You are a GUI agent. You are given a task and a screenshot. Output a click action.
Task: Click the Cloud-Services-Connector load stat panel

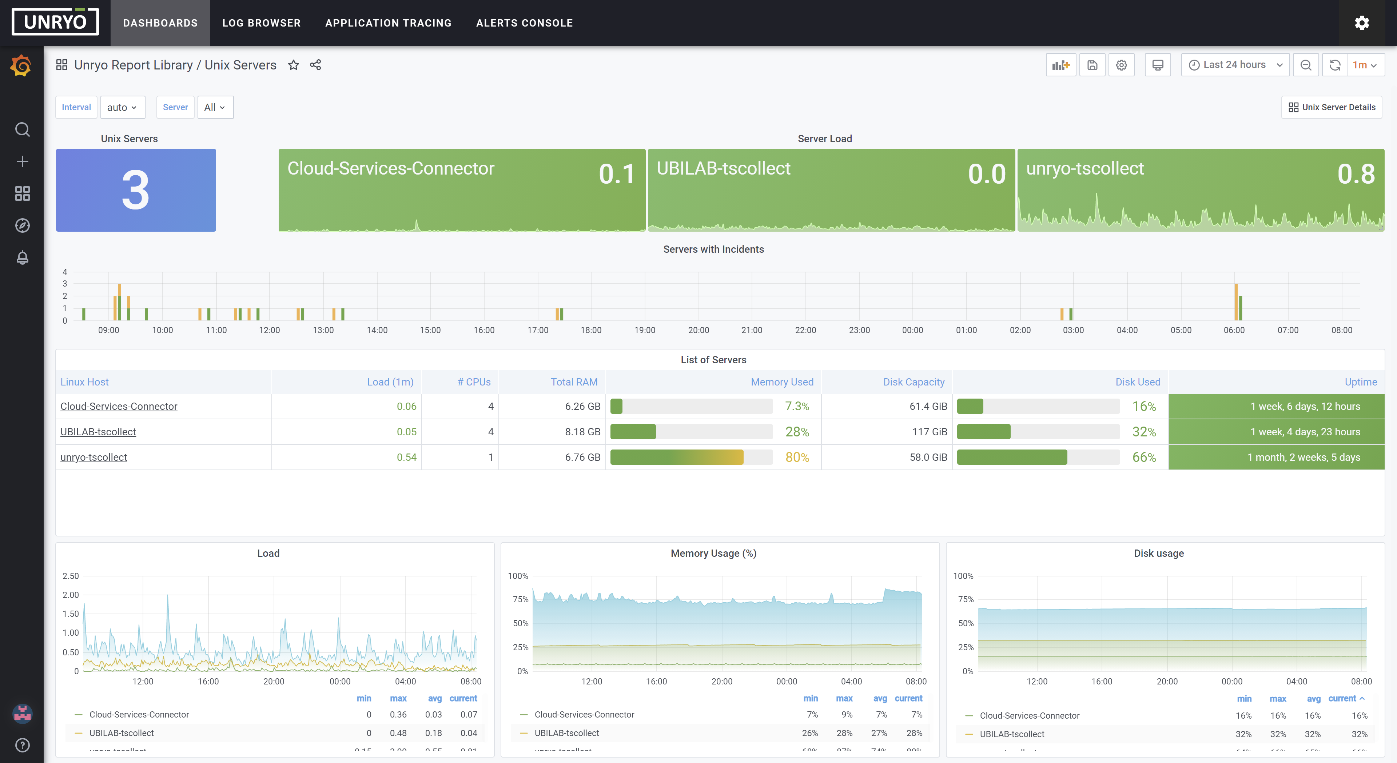pos(462,190)
